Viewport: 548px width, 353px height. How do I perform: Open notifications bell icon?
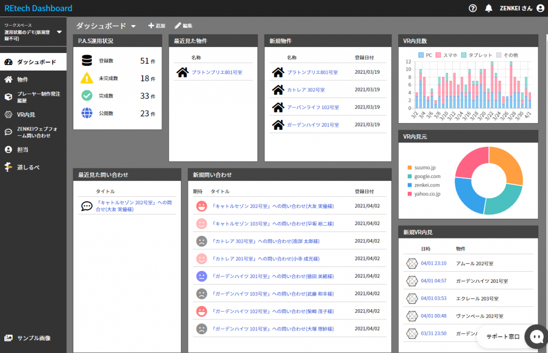tap(489, 8)
